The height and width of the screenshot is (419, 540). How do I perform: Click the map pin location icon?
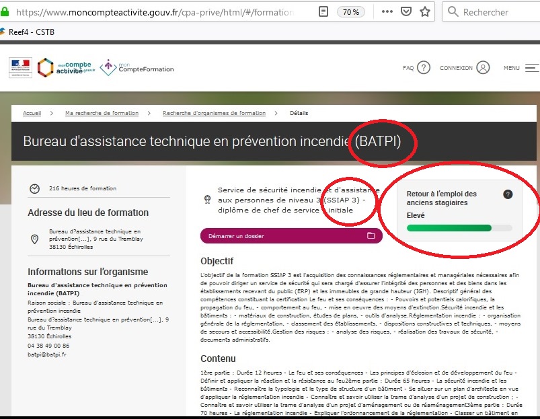click(34, 239)
